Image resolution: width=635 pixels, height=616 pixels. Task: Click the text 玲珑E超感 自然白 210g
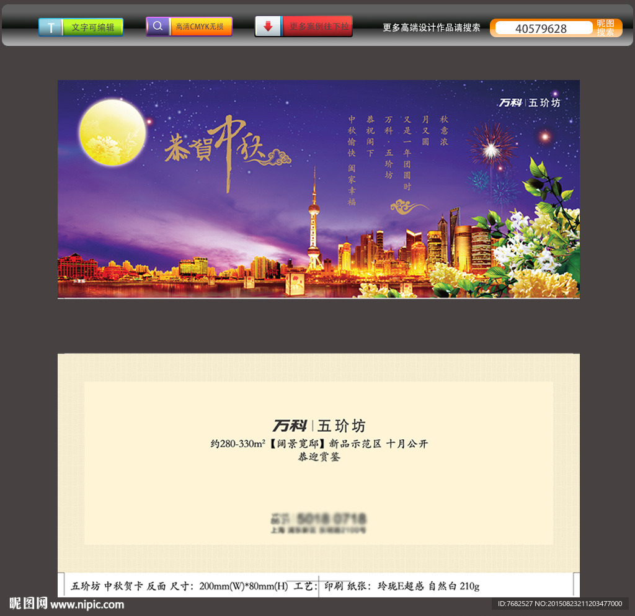[429, 586]
